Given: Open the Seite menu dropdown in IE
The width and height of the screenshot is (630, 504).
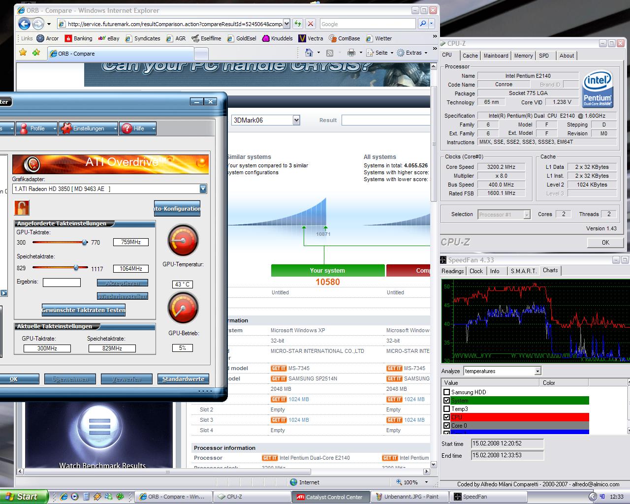Looking at the screenshot, I should (381, 53).
